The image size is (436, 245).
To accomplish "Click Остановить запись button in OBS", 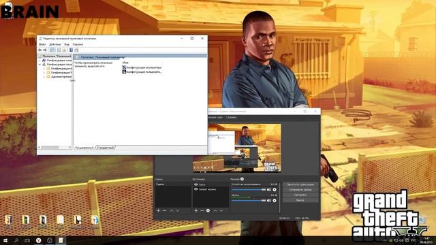I will 300,190.
